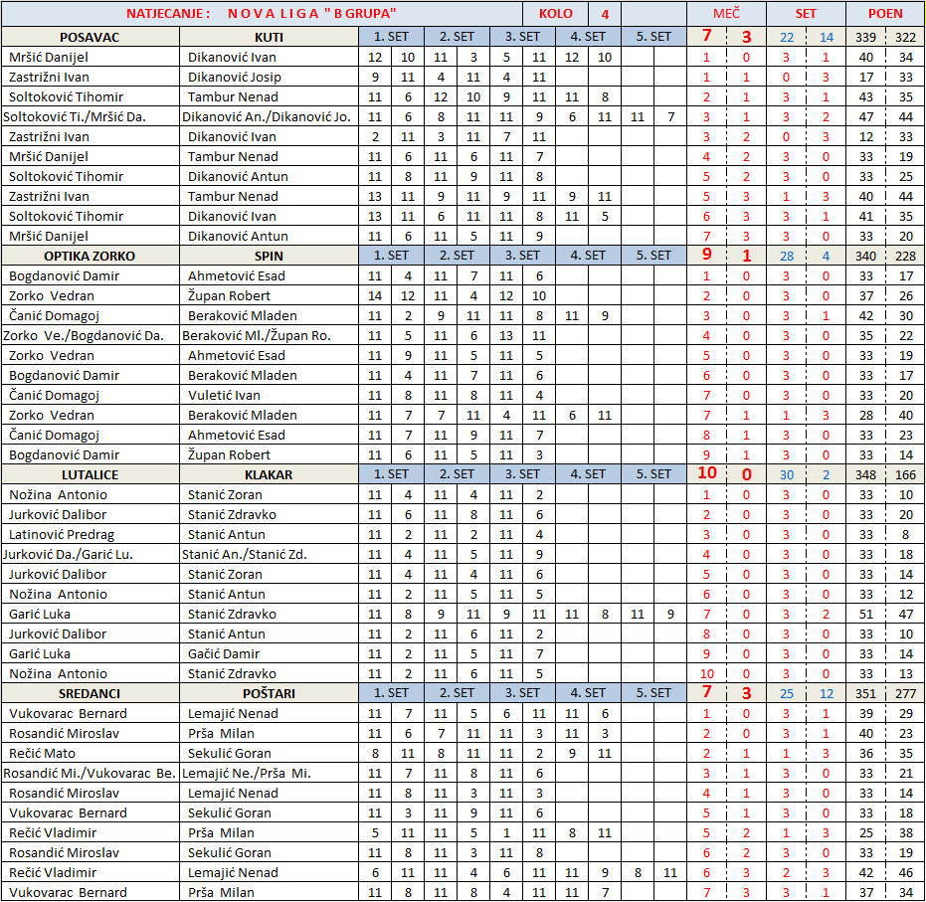Select the POSAVAC team header cell
Screen dimensions: 926x902
point(90,37)
